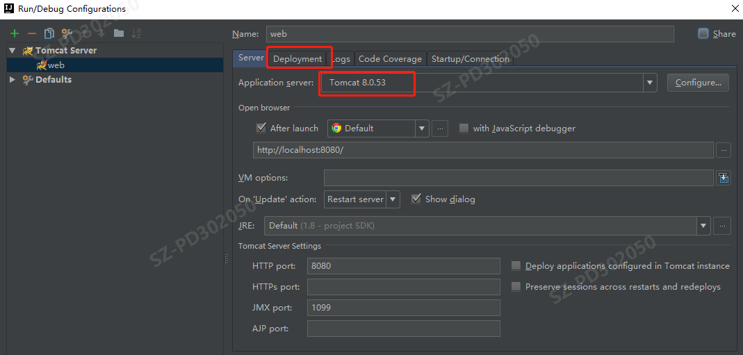The height and width of the screenshot is (355, 743).
Task: Click the HTTP port field with 8080
Action: 404,266
